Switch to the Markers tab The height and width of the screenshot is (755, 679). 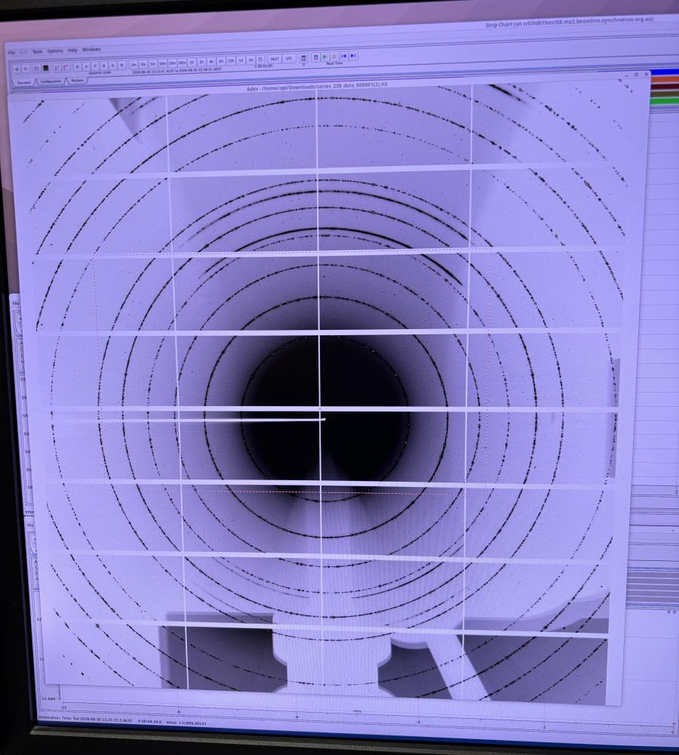point(78,81)
